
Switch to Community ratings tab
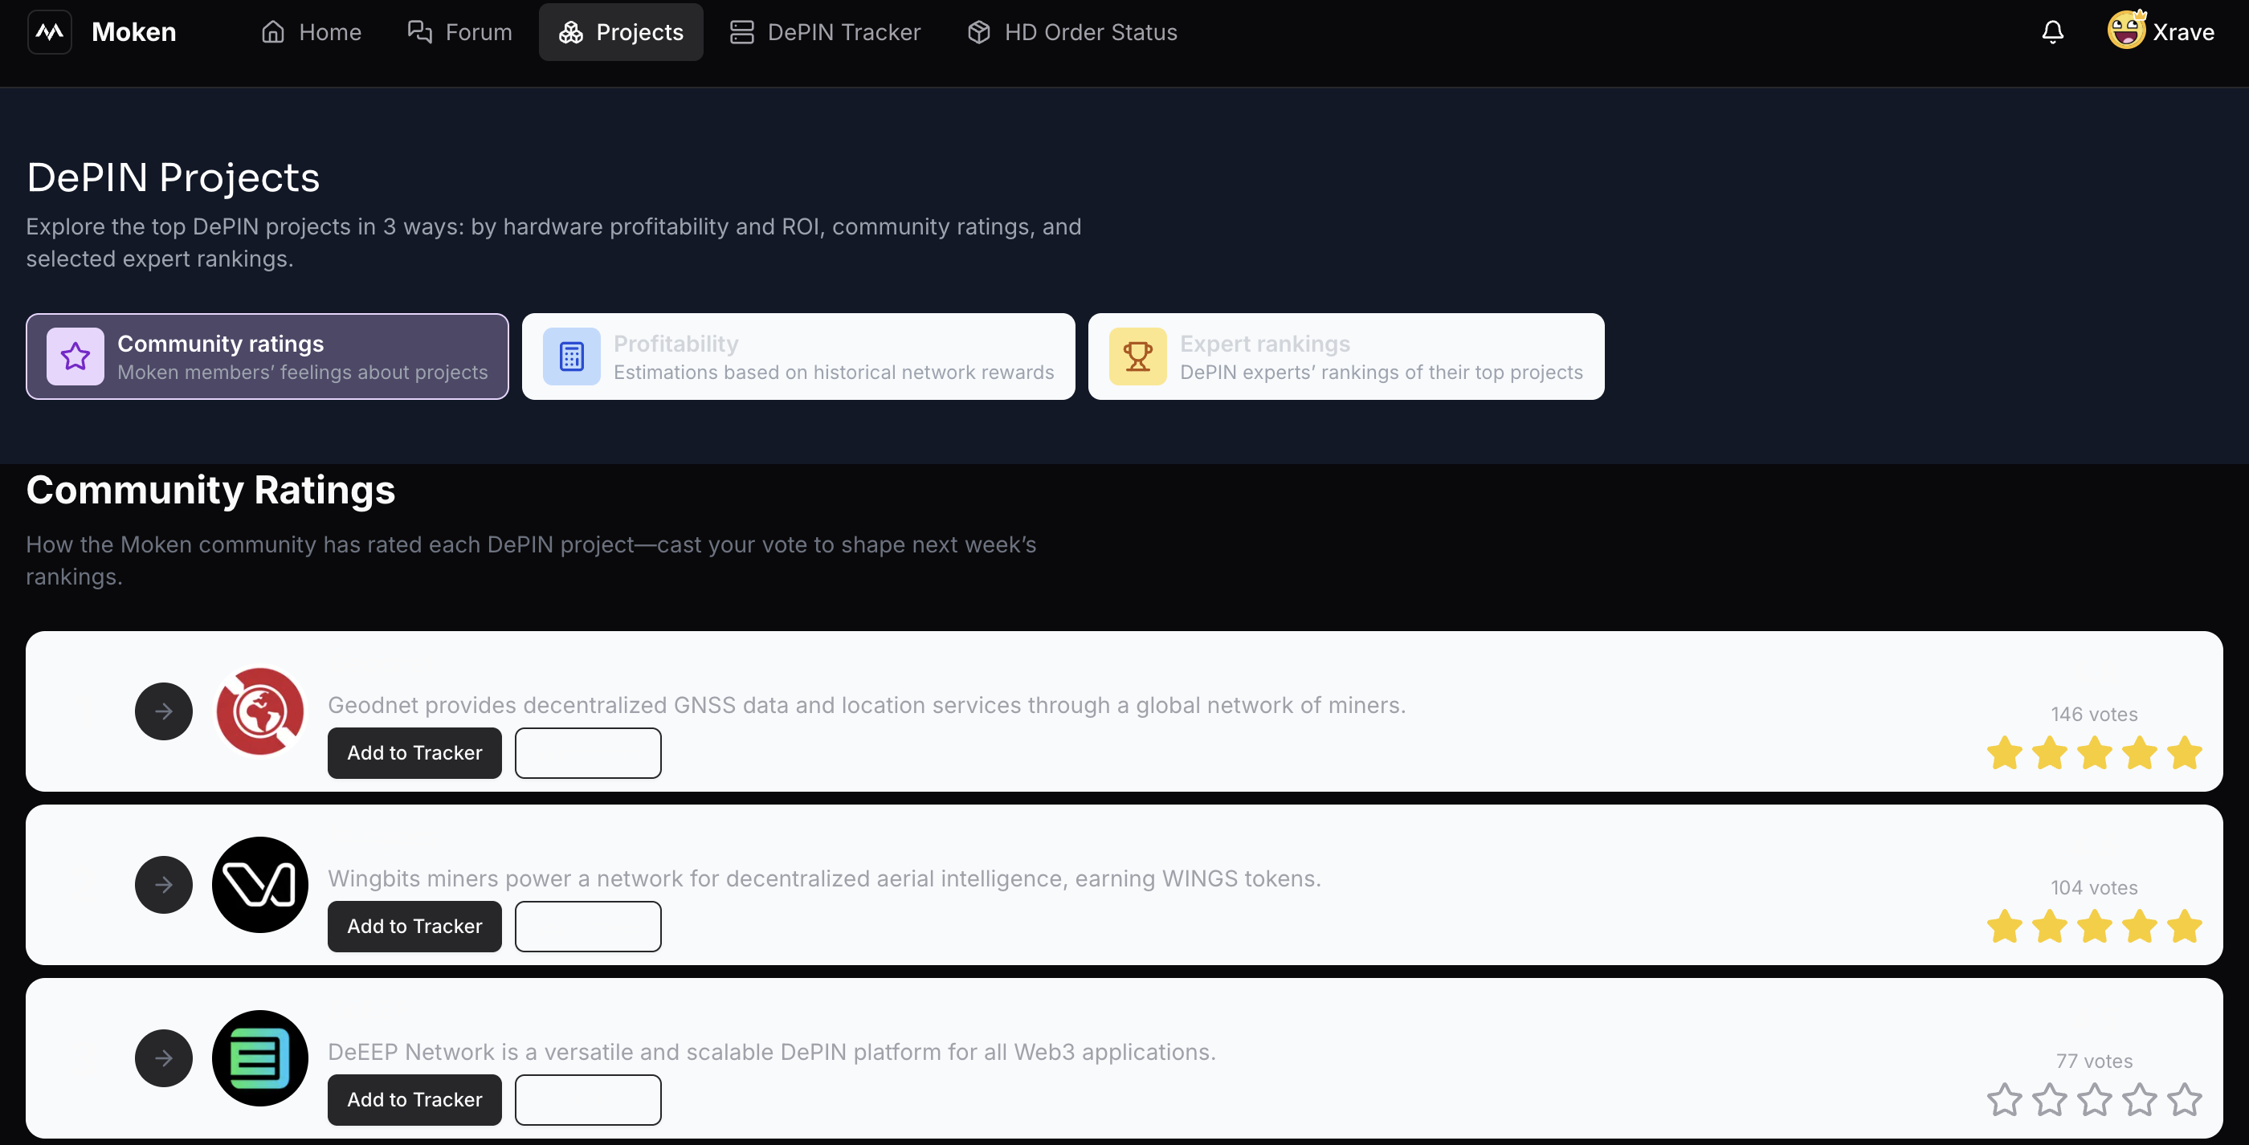tap(267, 356)
